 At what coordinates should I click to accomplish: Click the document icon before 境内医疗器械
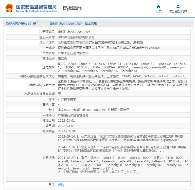pos(7,24)
